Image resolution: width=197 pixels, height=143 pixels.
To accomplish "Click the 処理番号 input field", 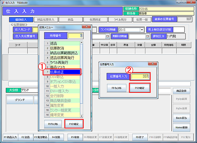I will [x=75, y=36].
